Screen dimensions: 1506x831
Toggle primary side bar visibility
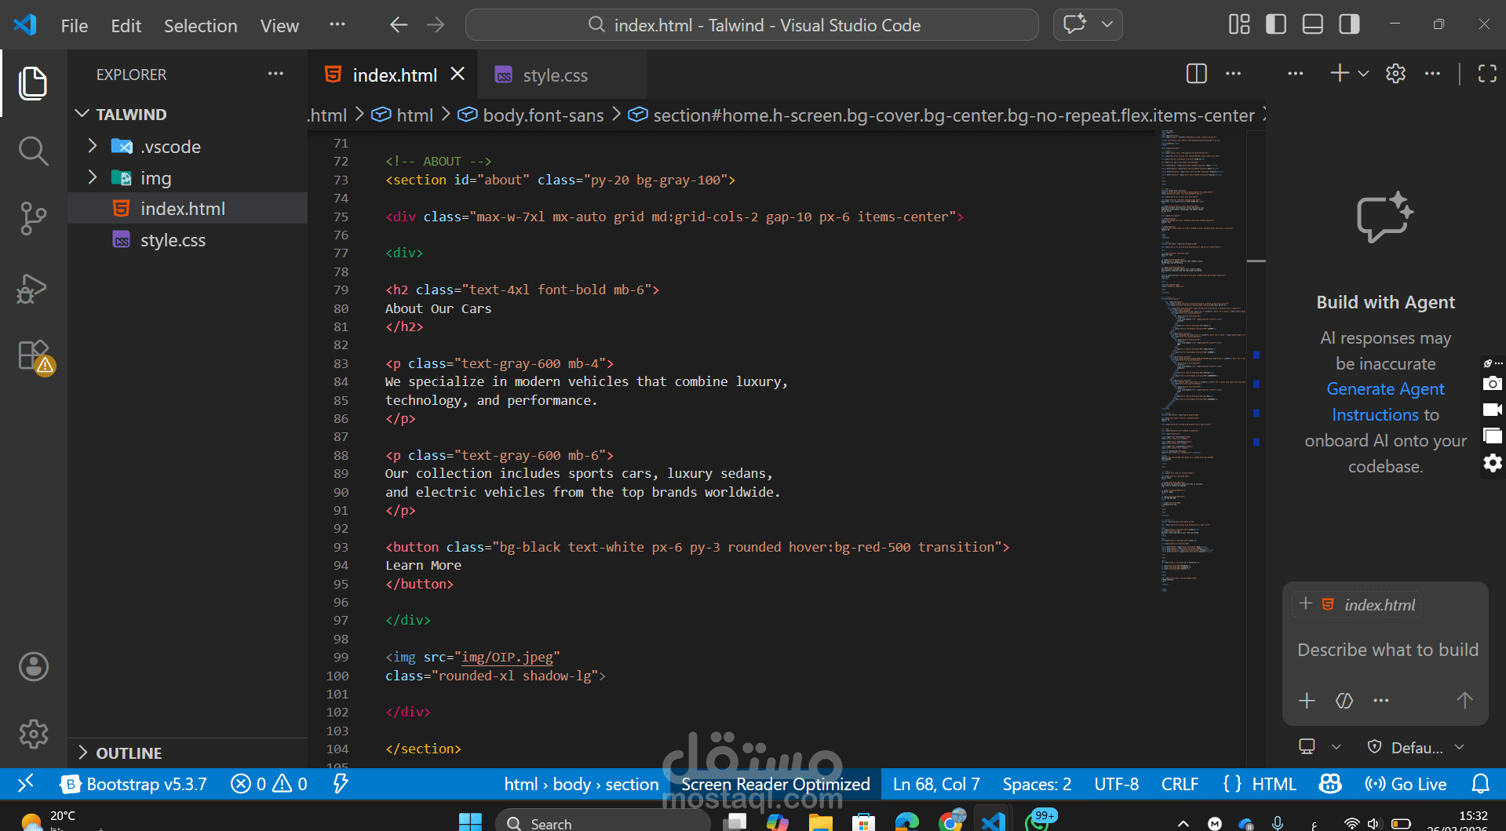coord(1276,24)
